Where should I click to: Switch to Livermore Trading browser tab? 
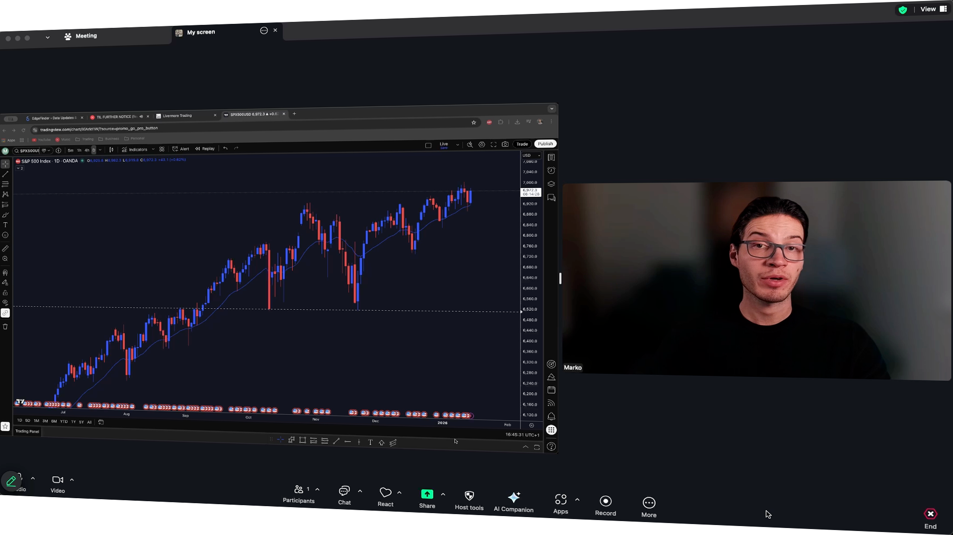coord(185,116)
